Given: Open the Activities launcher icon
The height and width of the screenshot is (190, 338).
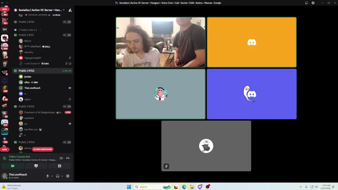Looking at the screenshot, I should (x=60, y=166).
